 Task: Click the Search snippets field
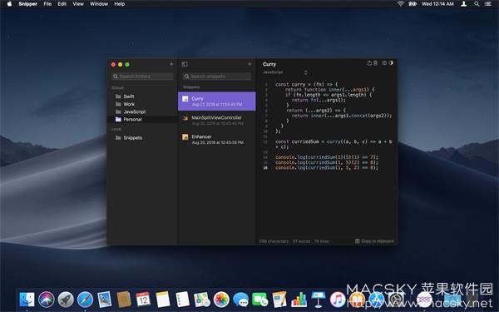tap(217, 77)
